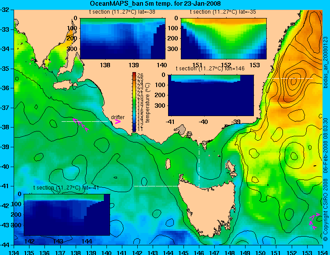Open the lat=-35 temperature section inset plot

[x=224, y=39]
